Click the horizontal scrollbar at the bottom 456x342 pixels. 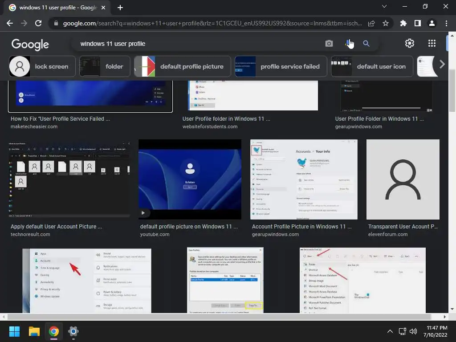pyautogui.click(x=219, y=317)
